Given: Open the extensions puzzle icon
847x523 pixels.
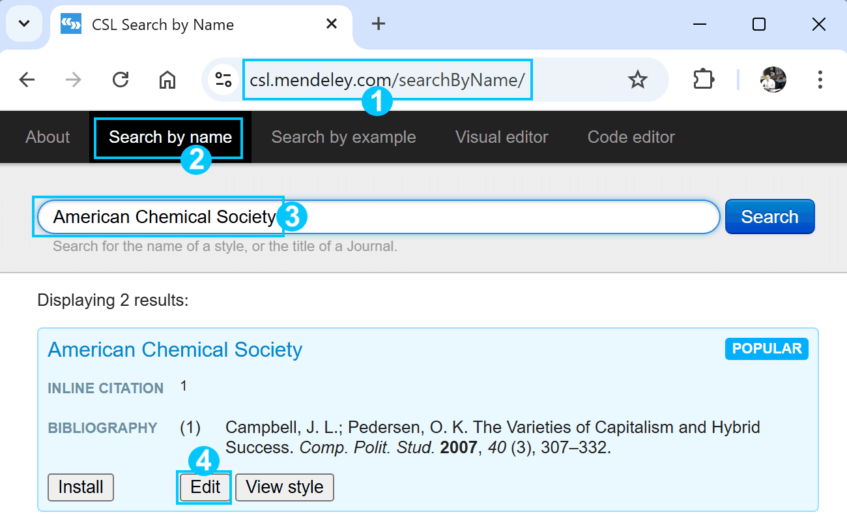Looking at the screenshot, I should pyautogui.click(x=703, y=80).
